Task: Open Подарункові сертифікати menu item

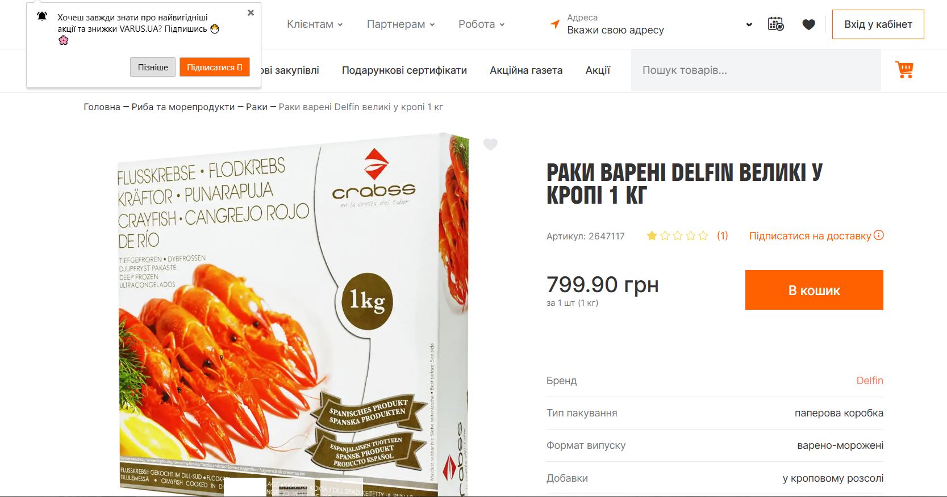Action: 404,70
